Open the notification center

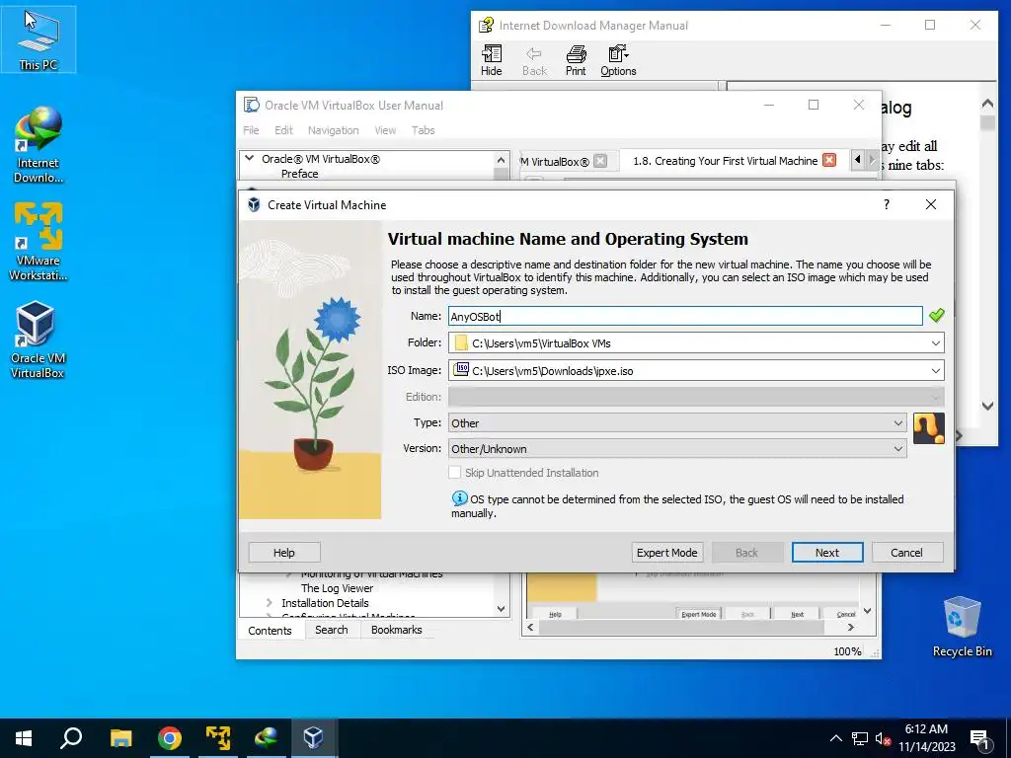tap(979, 738)
